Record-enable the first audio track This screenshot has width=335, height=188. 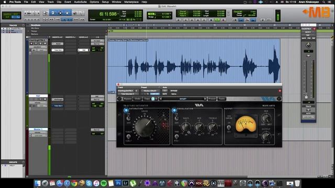tap(31, 44)
